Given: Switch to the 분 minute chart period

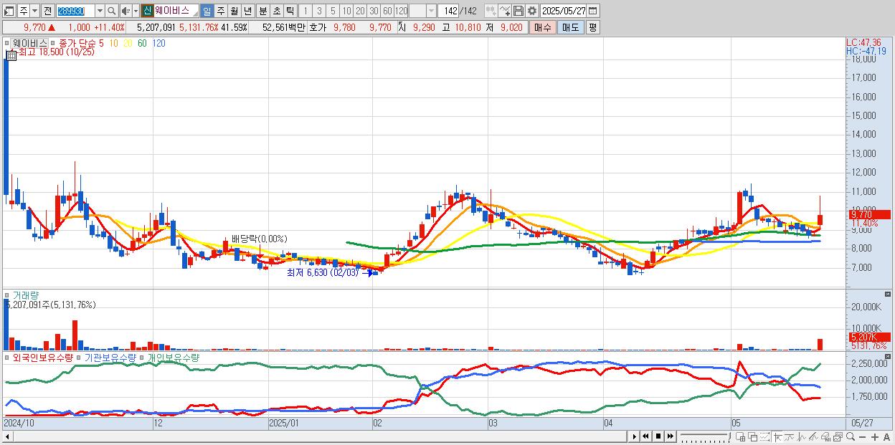Looking at the screenshot, I should click(x=262, y=11).
